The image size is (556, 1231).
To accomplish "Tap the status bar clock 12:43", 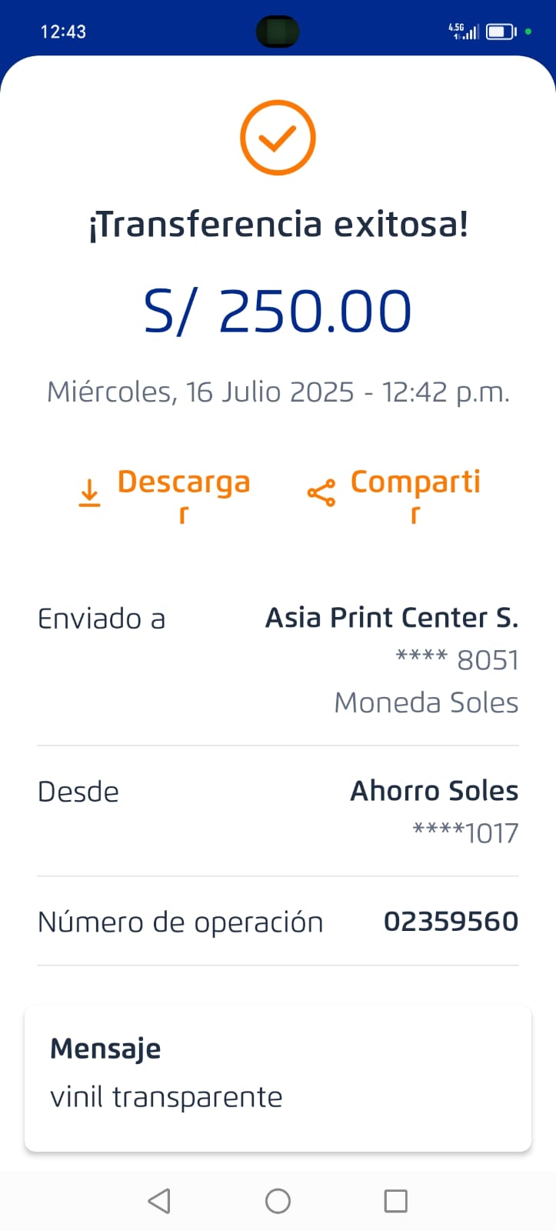I will (x=63, y=32).
